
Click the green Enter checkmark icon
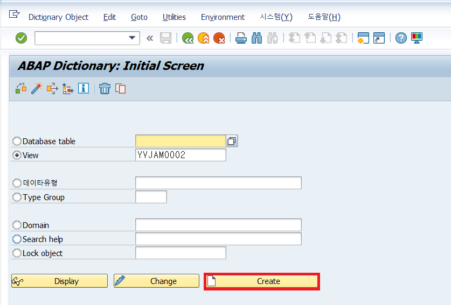click(22, 38)
